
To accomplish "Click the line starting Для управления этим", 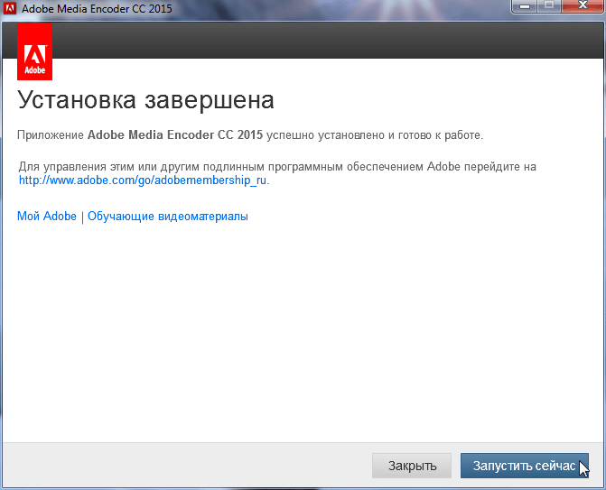I will coord(277,167).
